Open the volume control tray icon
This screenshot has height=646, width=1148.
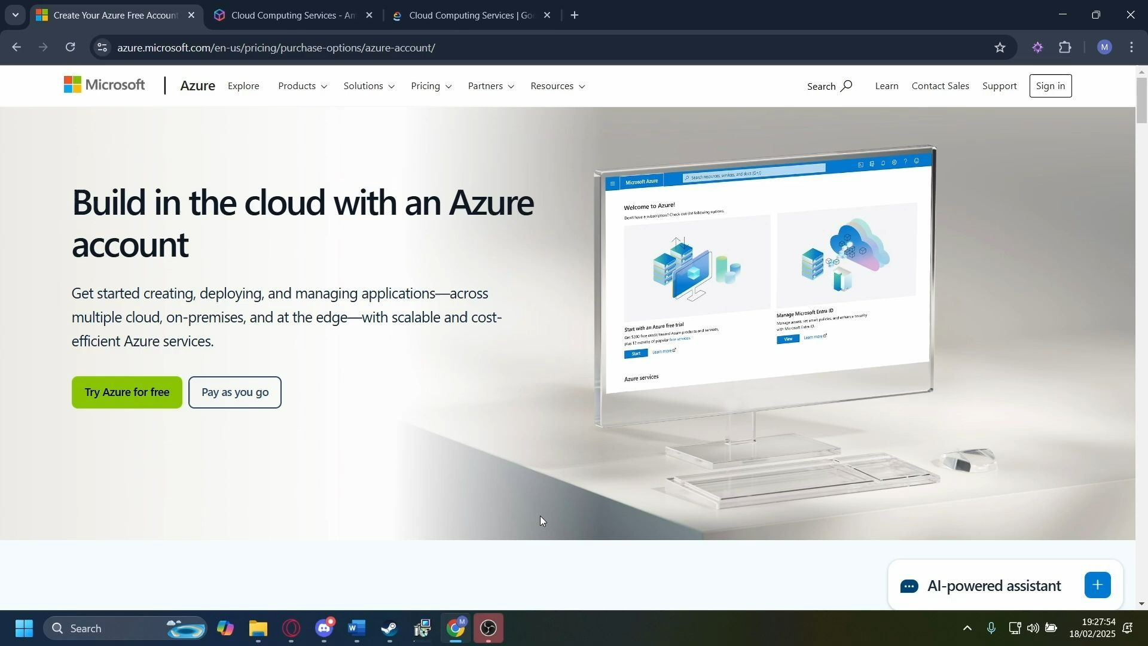[x=1033, y=629]
